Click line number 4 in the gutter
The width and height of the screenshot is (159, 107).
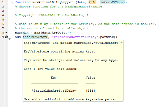(x=3, y=15)
